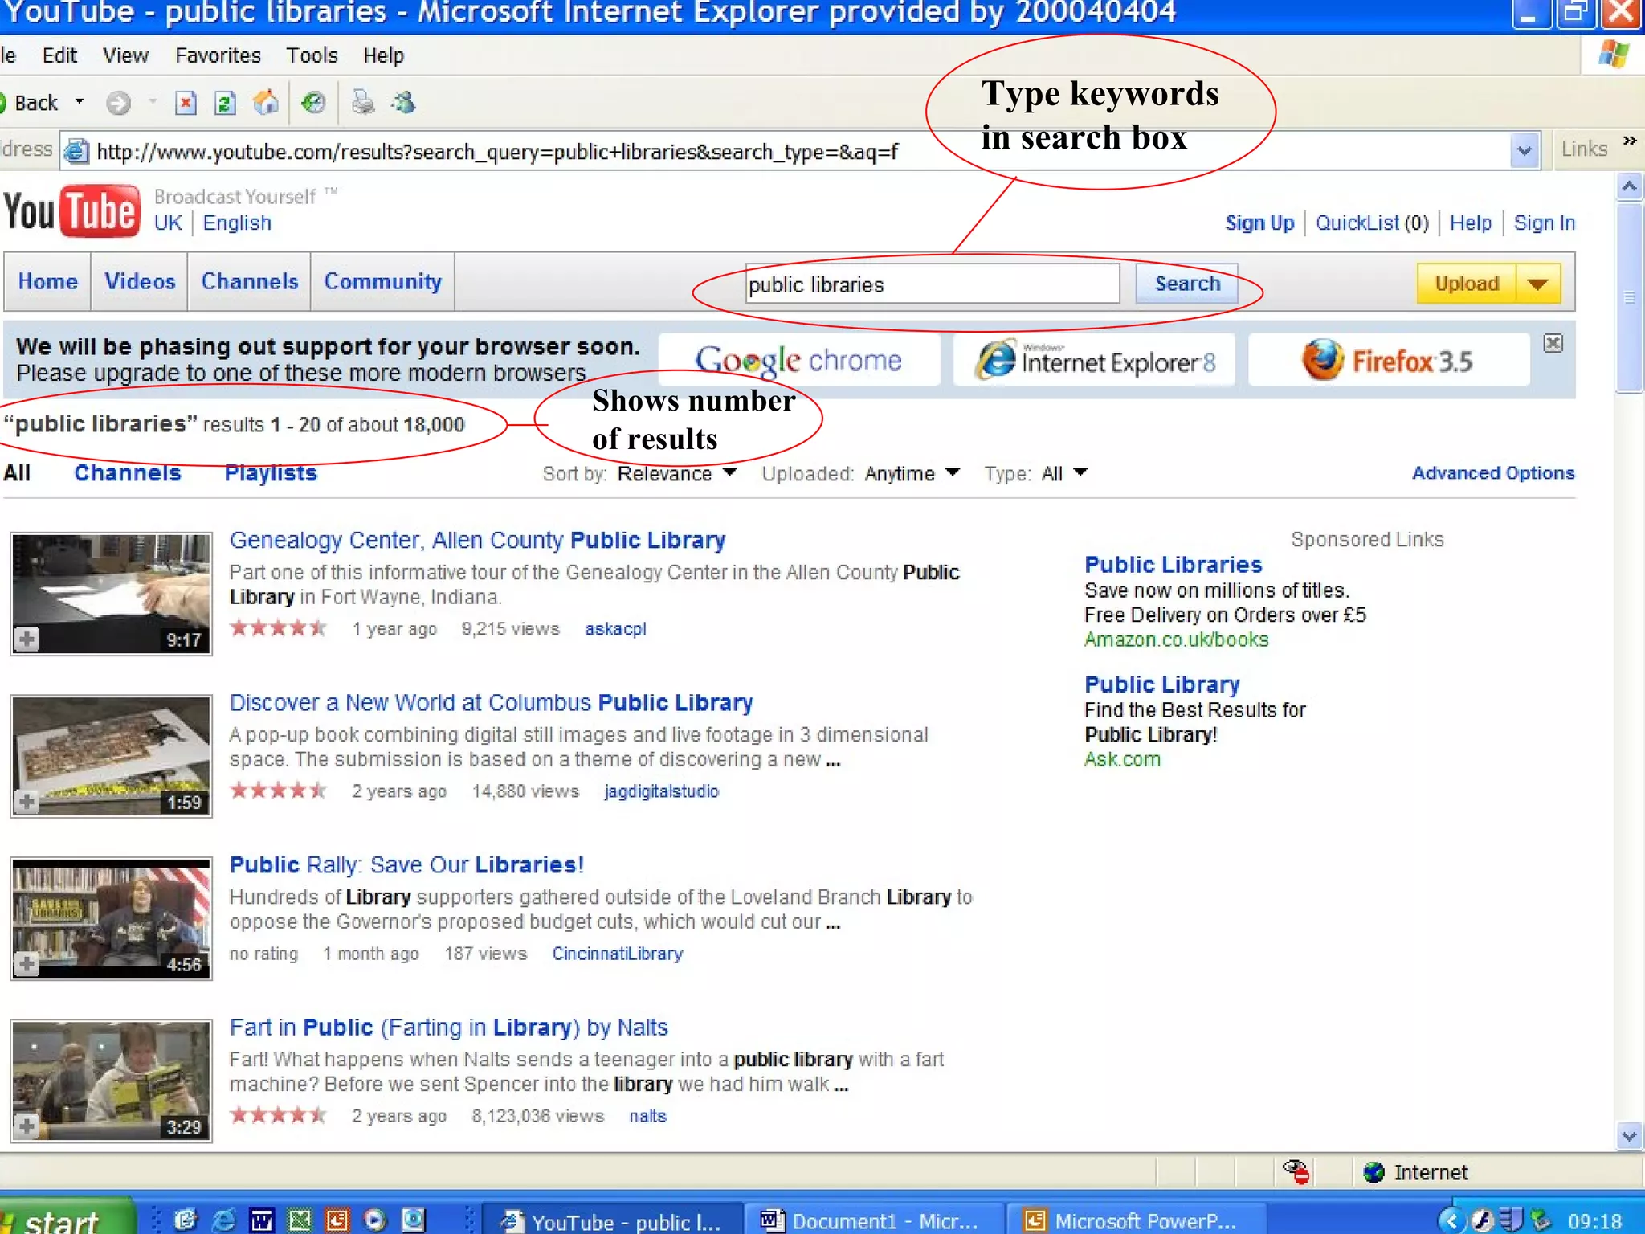Click the vertical scrollbar down arrow
Screen dimensions: 1645x1234
(x=1629, y=1136)
